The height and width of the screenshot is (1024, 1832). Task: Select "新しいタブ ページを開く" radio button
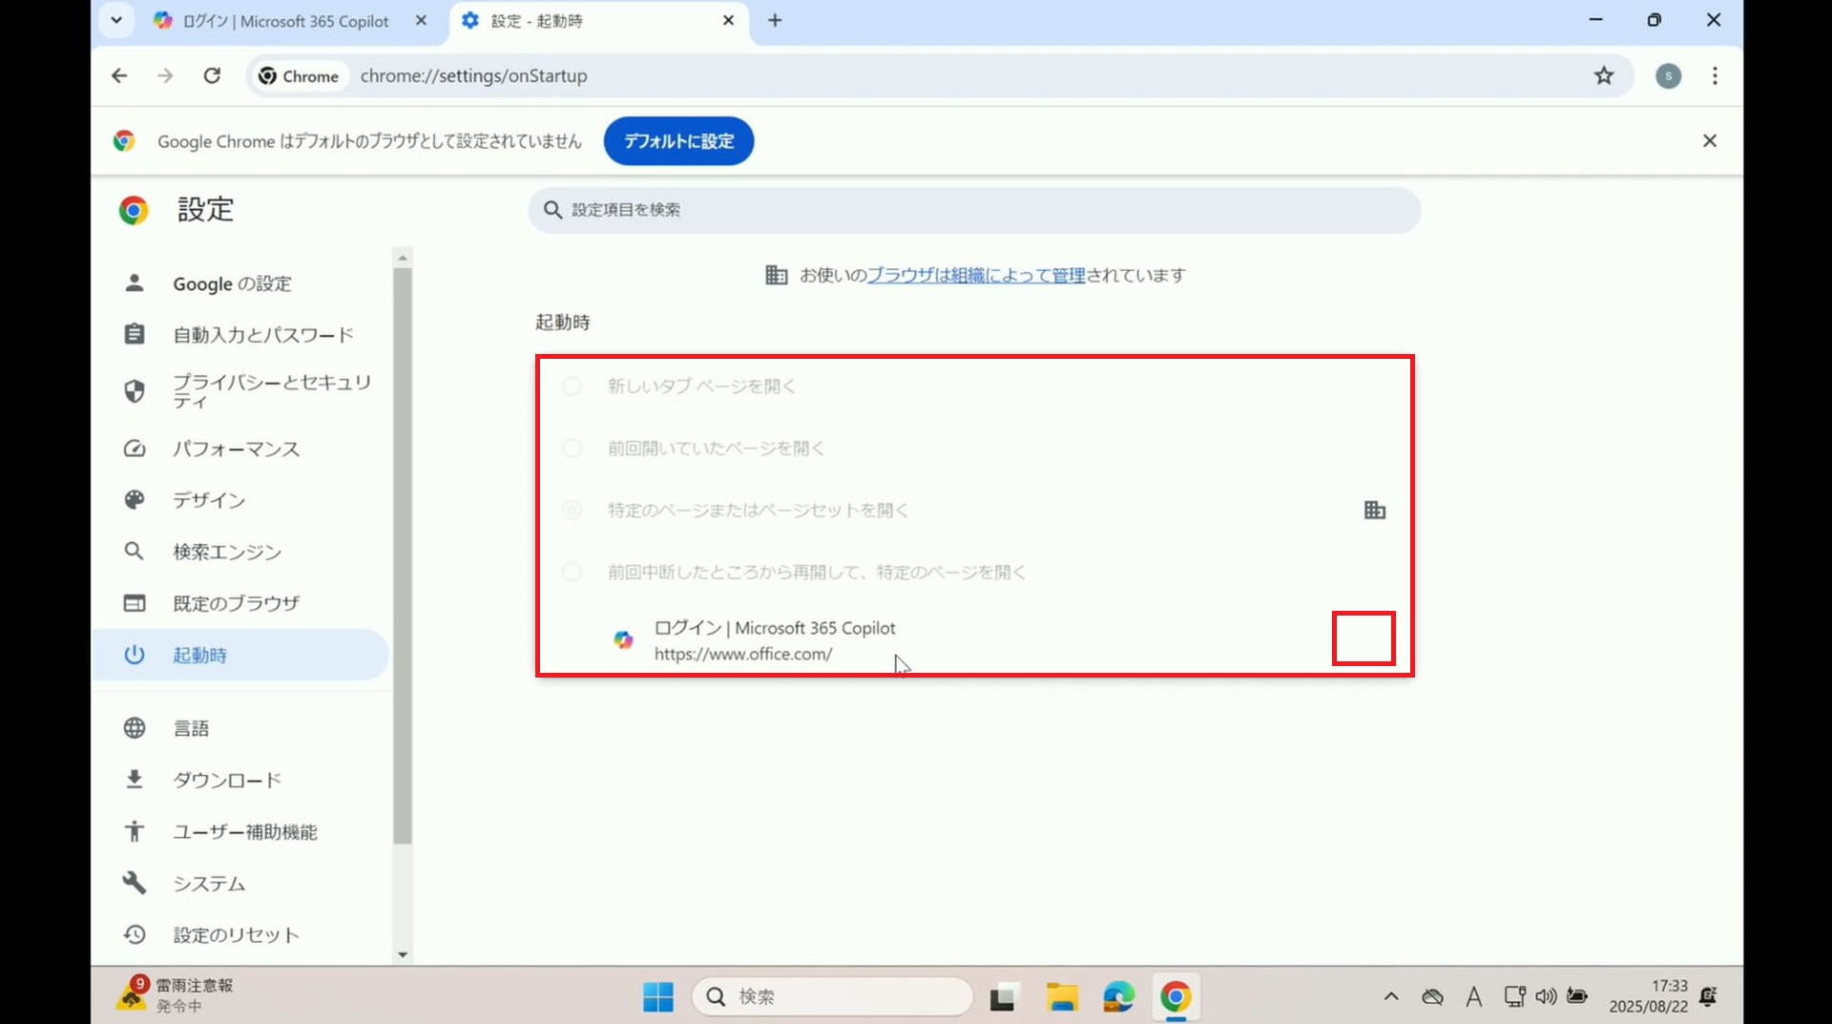coord(572,387)
